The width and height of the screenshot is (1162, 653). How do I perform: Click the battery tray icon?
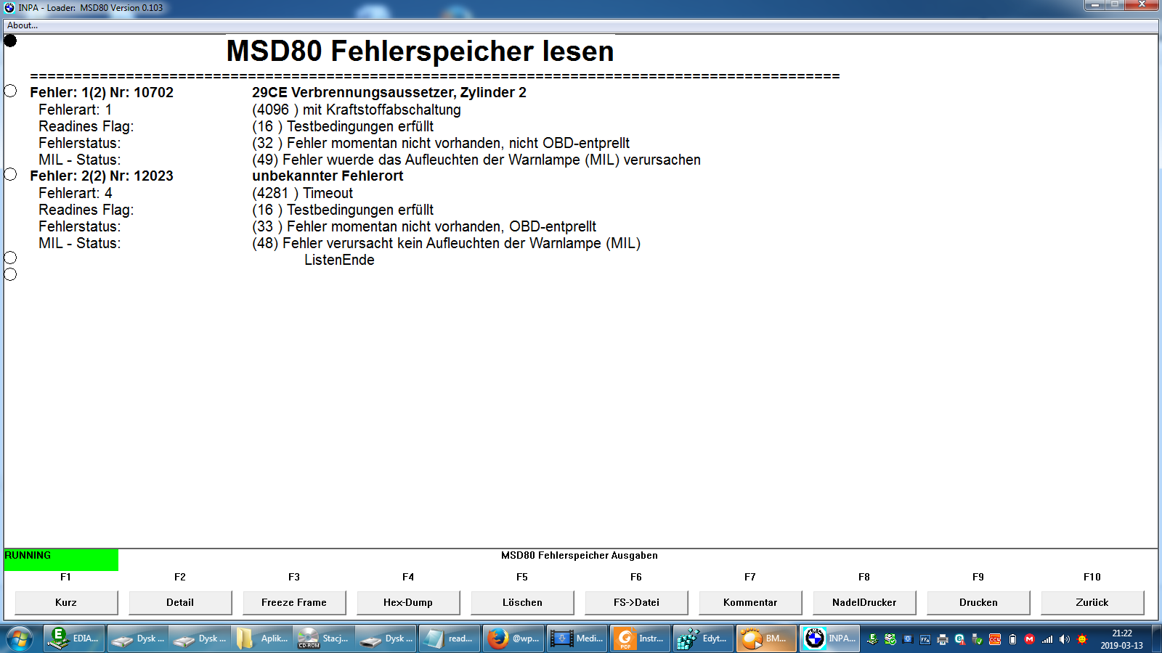coord(1012,639)
